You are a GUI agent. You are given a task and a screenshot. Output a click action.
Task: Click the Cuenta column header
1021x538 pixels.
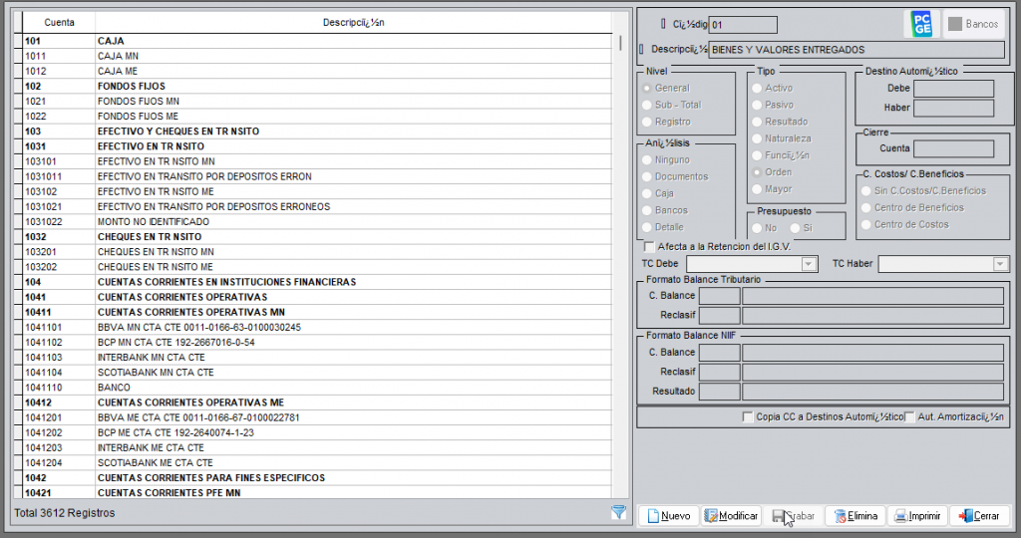pyautogui.click(x=59, y=22)
